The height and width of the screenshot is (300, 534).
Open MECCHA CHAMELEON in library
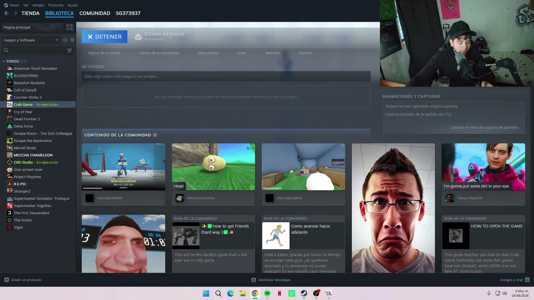pos(33,155)
